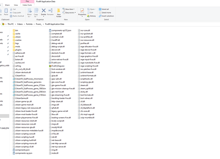Switch to the Share ribbon tab
Viewport: 220px width, 159px height.
pyautogui.click(x=7, y=5)
